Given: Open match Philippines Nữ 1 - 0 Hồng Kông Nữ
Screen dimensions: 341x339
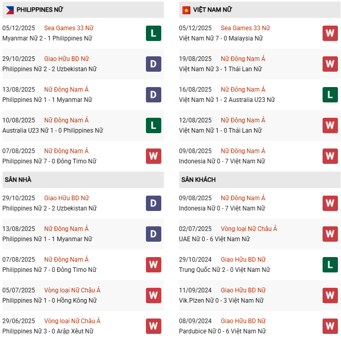Looking at the screenshot, I should click(50, 301).
